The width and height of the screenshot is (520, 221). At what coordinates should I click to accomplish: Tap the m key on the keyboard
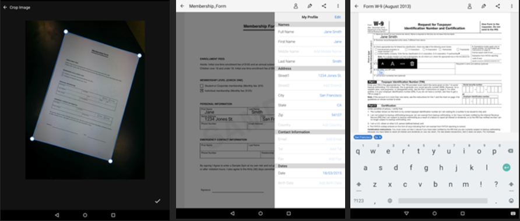[465, 184]
